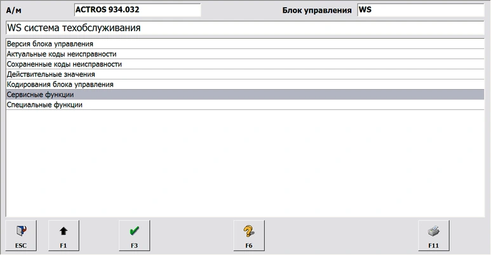Click the ESC exit door icon
491x255 pixels.
[x=21, y=231]
